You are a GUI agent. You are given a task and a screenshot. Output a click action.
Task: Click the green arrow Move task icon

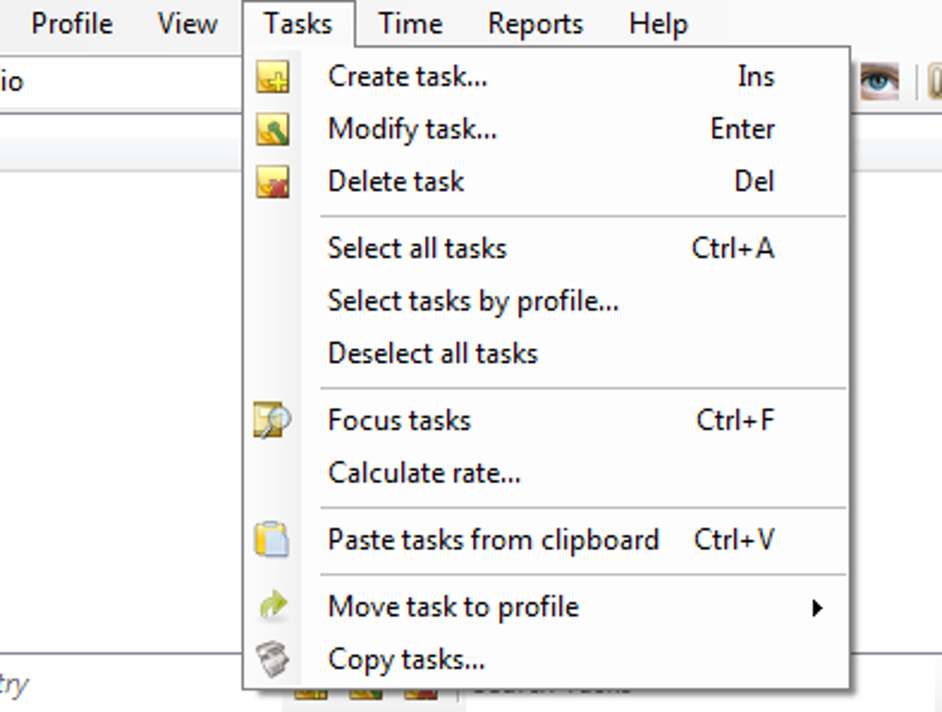point(273,606)
